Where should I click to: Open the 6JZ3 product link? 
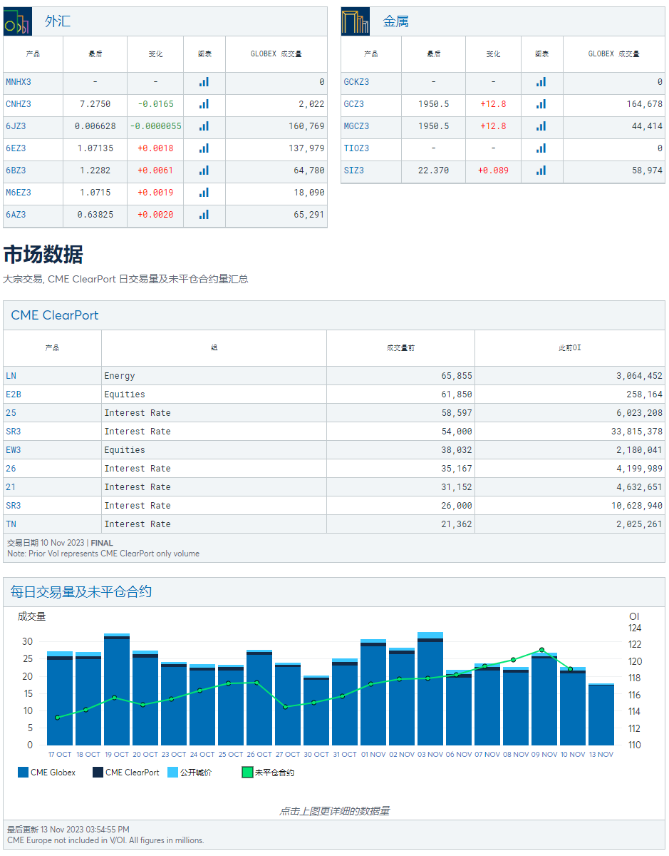(x=16, y=126)
